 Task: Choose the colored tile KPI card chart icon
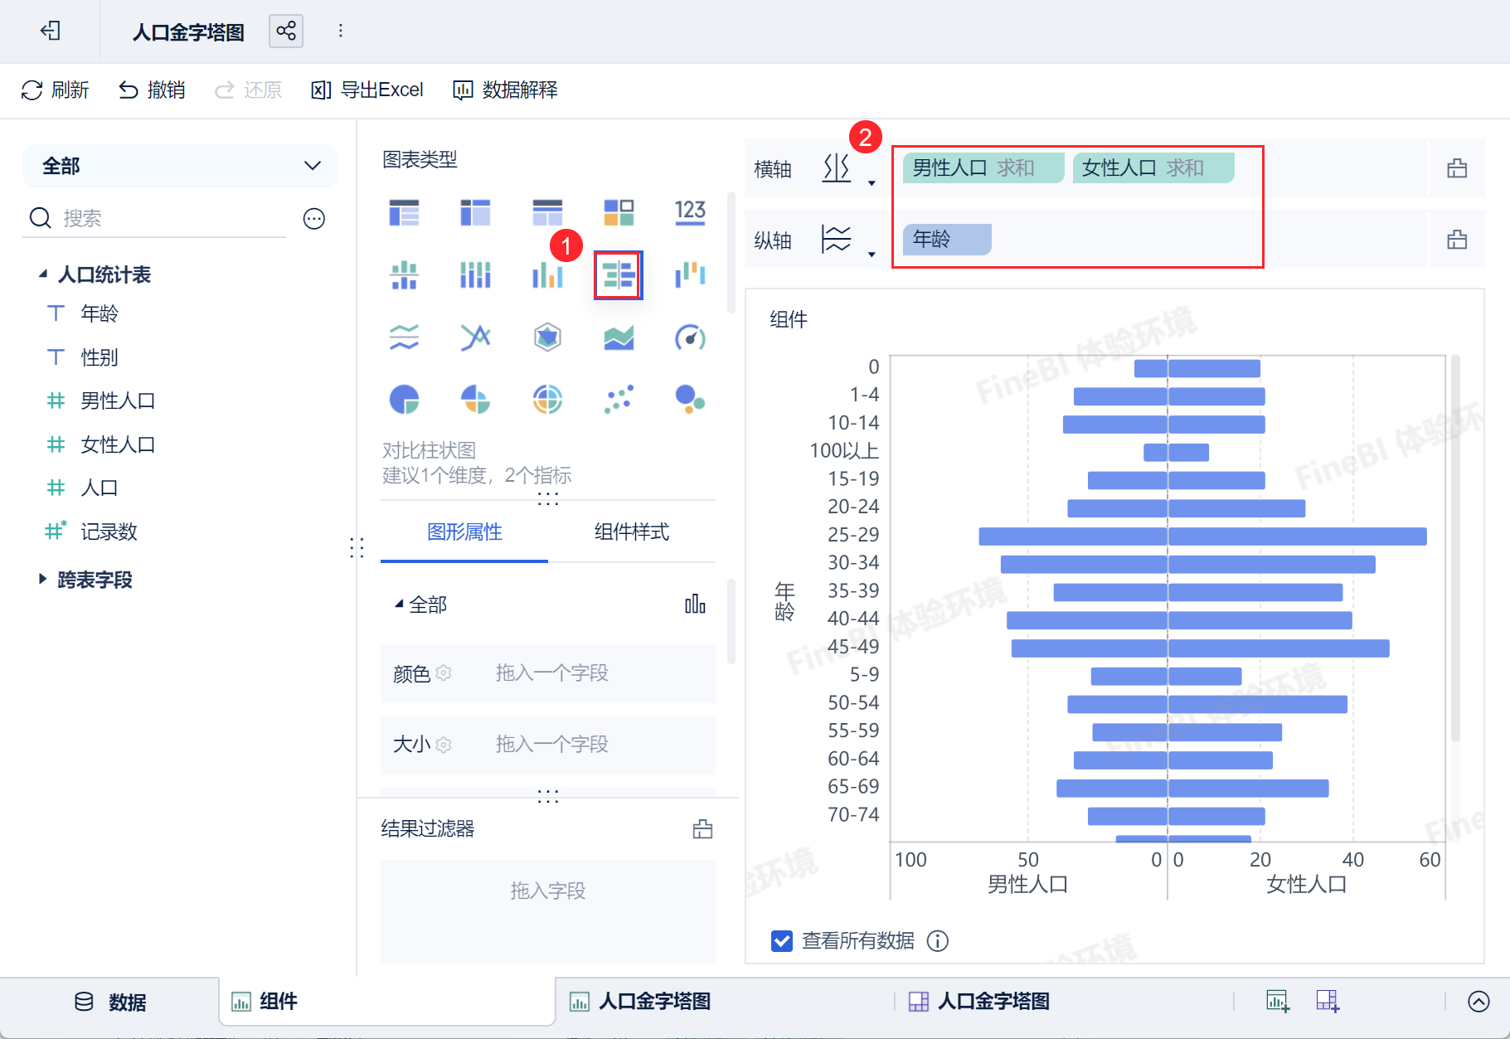tap(619, 212)
